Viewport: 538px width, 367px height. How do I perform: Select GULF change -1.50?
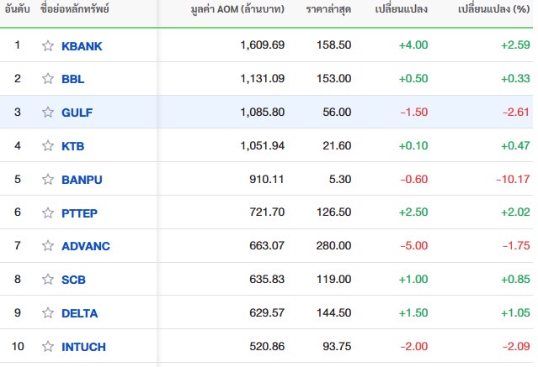click(x=414, y=112)
